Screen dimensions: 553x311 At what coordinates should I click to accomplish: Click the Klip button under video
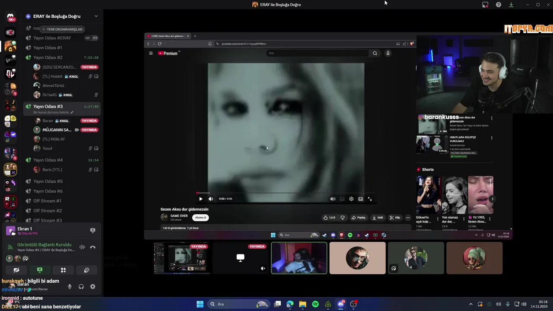coord(395,218)
